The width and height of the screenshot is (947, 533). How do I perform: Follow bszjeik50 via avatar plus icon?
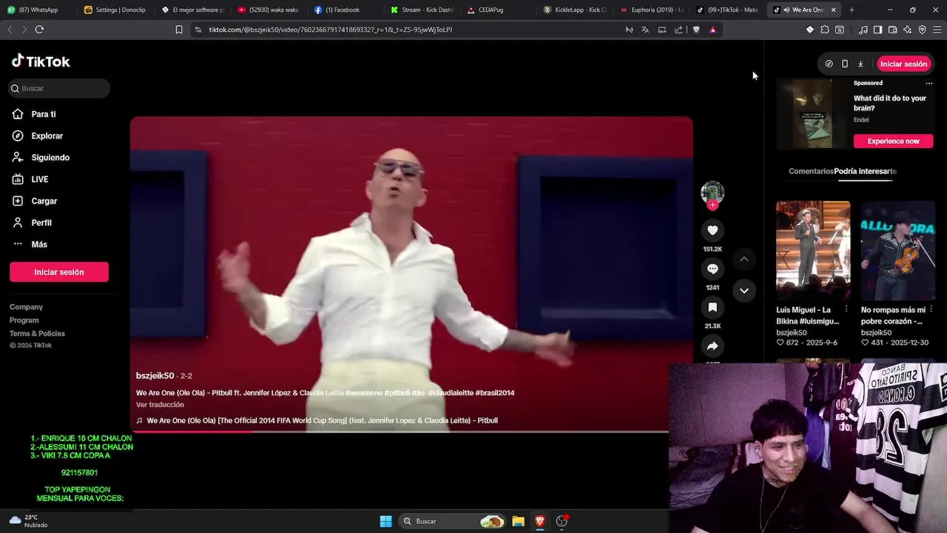pos(712,205)
